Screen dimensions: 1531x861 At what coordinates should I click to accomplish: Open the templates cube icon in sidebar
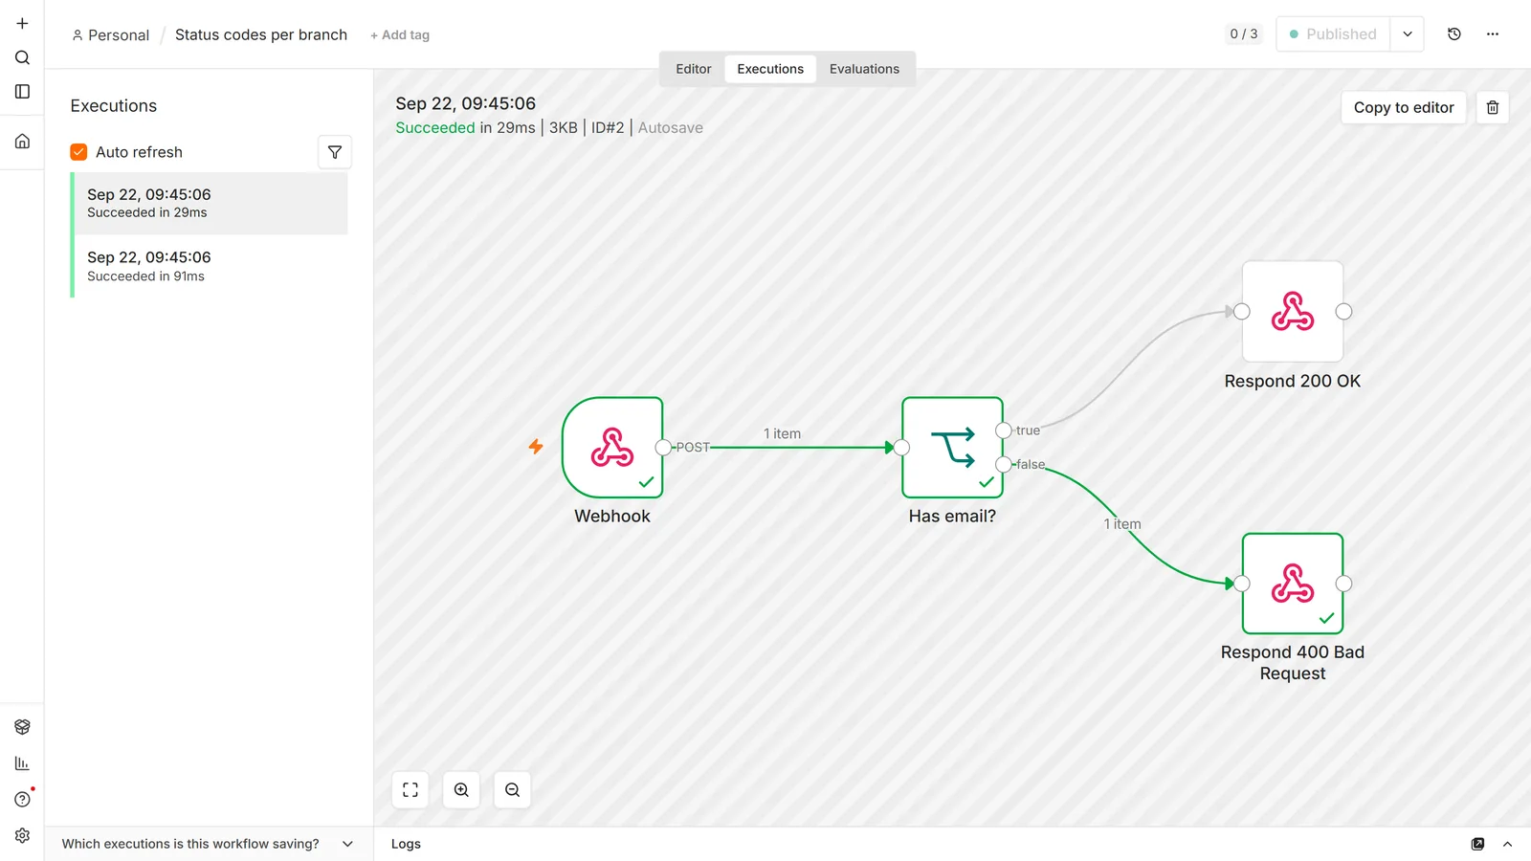22,727
